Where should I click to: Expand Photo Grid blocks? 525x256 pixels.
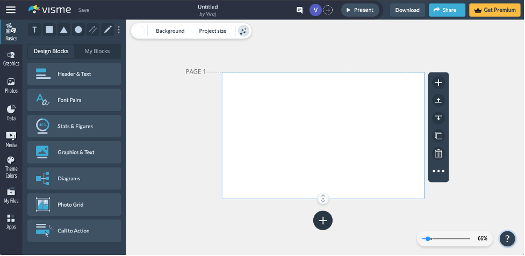(x=74, y=204)
